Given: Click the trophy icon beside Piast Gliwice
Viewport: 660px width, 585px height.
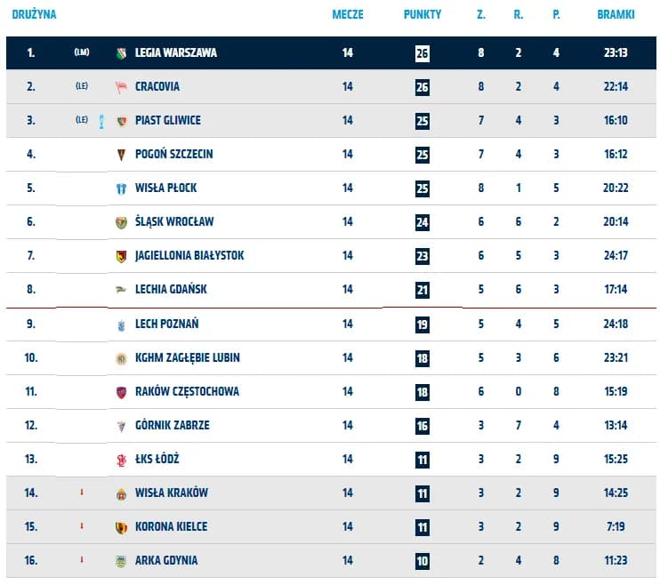Looking at the screenshot, I should point(102,121).
